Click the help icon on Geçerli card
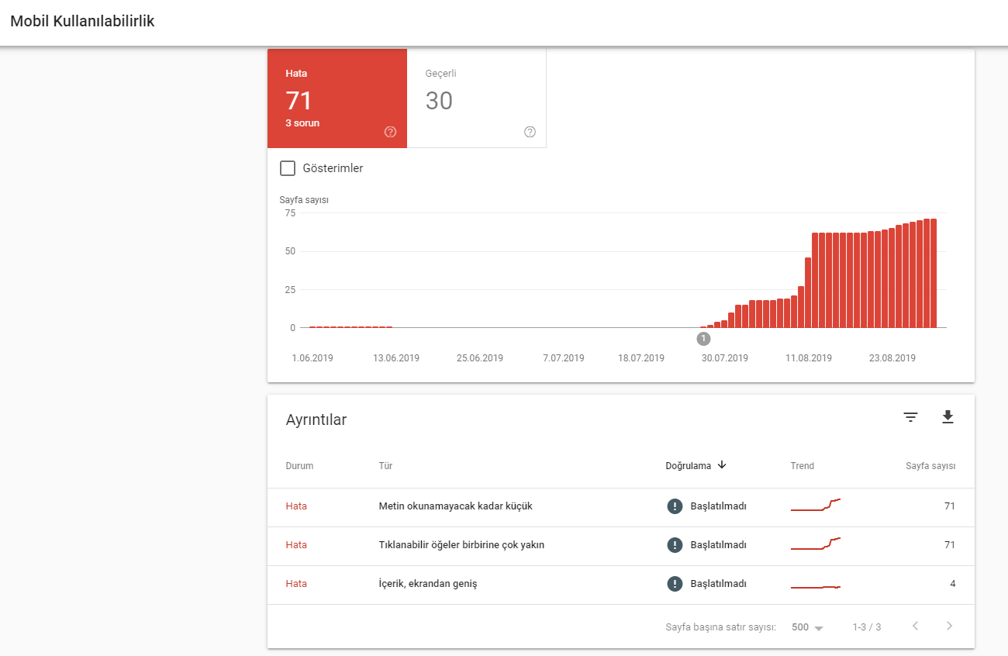 click(x=530, y=132)
